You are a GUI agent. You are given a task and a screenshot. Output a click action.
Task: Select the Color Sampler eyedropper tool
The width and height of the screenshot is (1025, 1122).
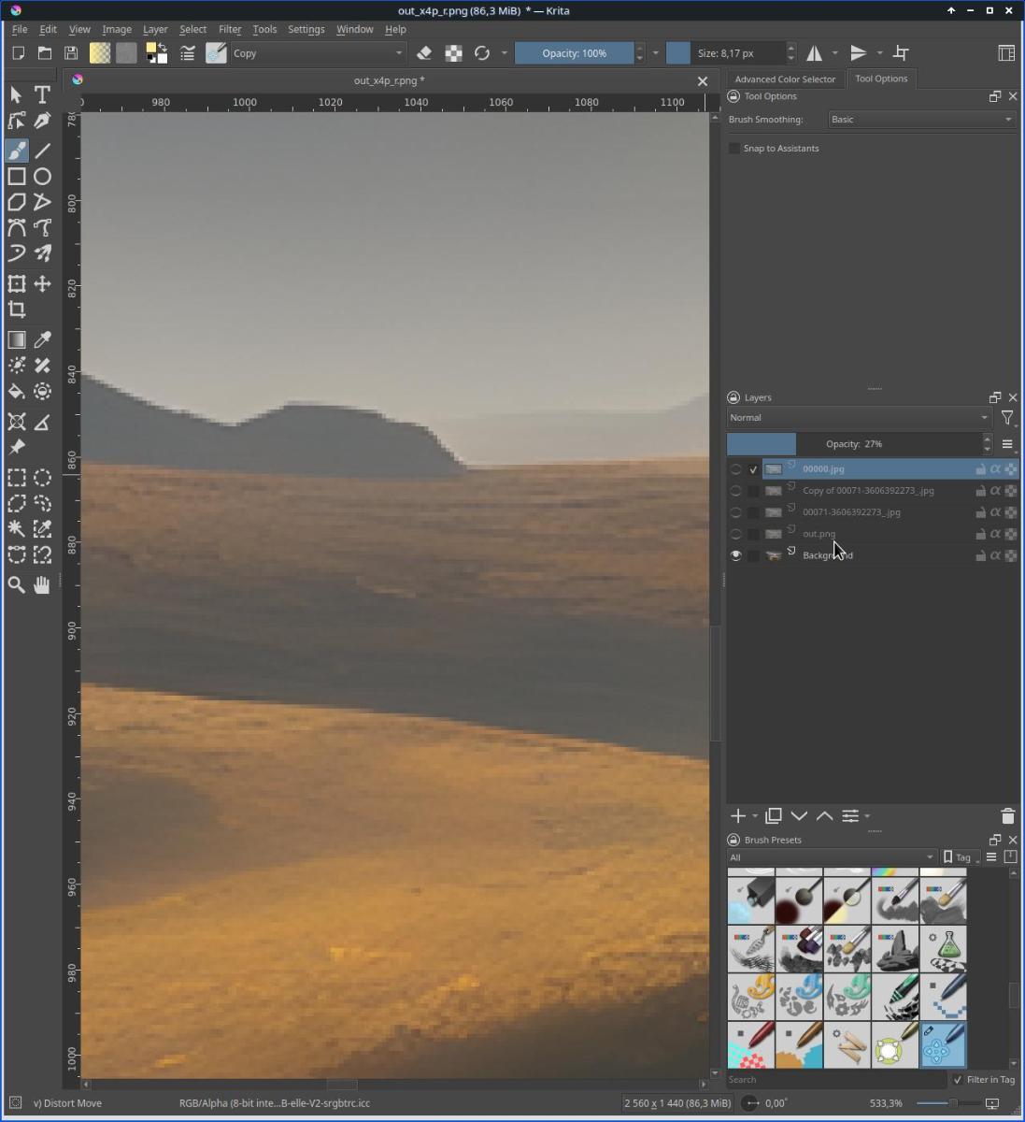pos(42,339)
